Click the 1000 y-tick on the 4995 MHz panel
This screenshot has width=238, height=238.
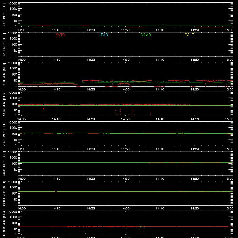point(13,158)
